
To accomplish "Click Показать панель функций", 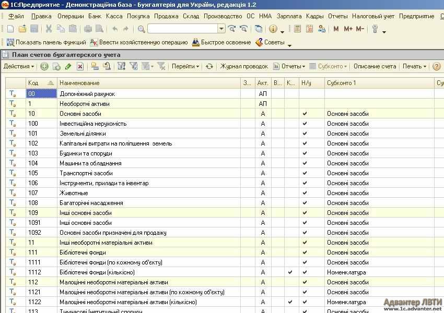I will (x=46, y=42).
